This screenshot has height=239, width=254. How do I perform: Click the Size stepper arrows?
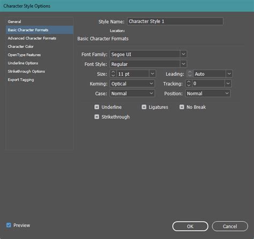[113, 74]
